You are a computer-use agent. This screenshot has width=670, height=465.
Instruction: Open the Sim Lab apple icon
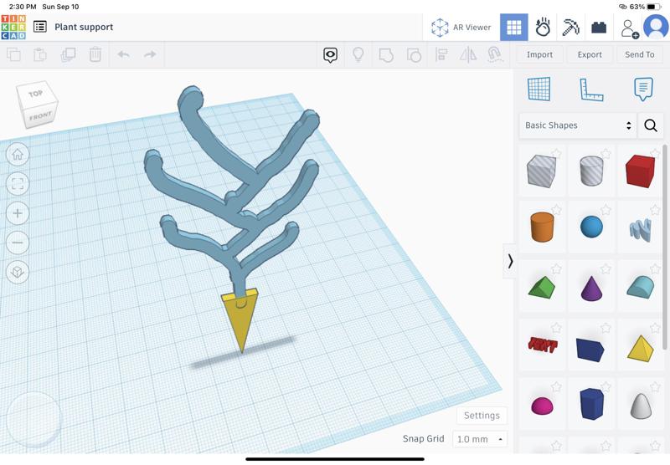coord(543,28)
